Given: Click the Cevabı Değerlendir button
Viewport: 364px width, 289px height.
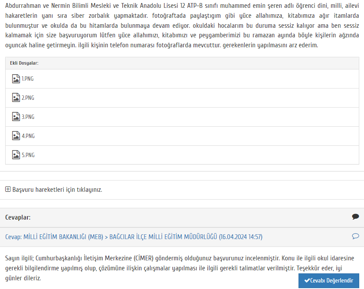Looking at the screenshot, I should [x=329, y=281].
